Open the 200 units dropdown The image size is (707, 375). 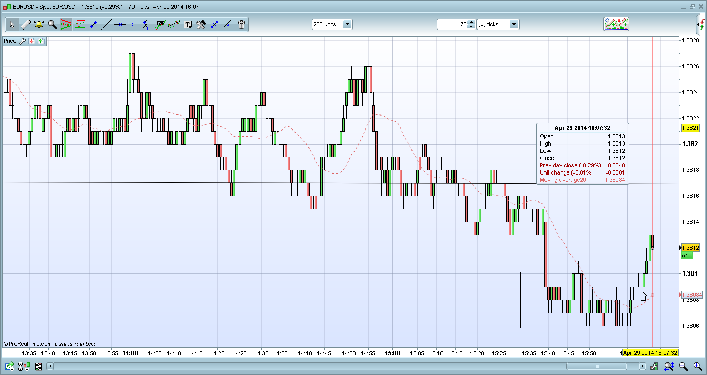(x=332, y=24)
